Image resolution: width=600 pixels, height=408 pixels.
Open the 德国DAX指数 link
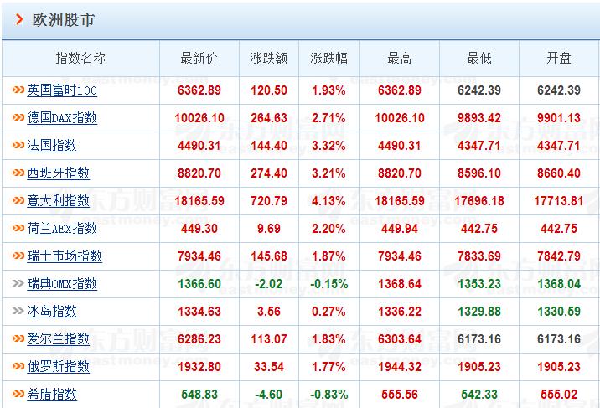pos(61,118)
